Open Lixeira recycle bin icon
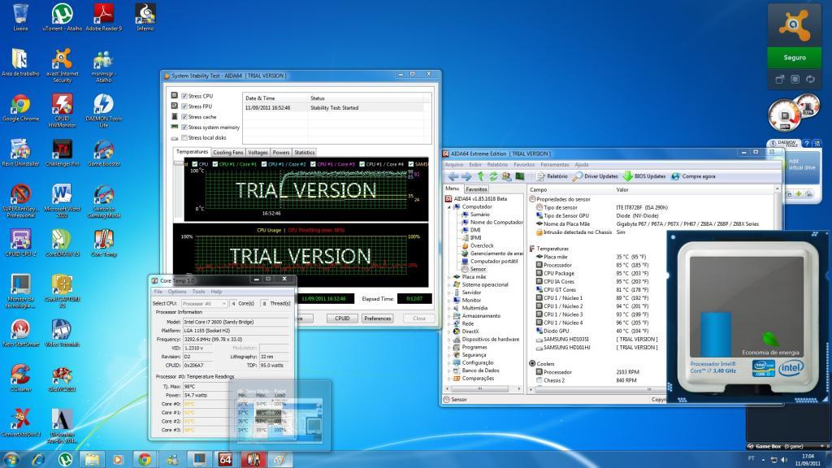The image size is (832, 468). pyautogui.click(x=20, y=18)
